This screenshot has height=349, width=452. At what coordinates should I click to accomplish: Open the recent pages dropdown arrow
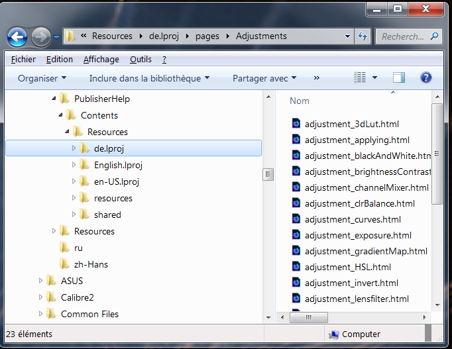pos(57,37)
